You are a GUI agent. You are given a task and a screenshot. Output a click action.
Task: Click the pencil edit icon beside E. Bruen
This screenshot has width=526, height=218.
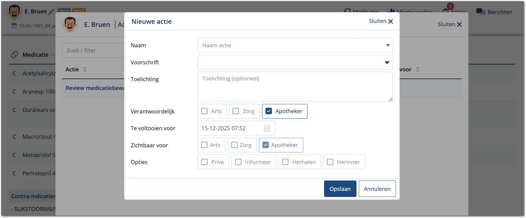click(x=51, y=12)
